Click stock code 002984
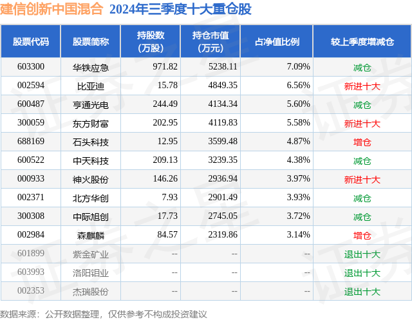Viewport: 412px width, 320px height. (31, 234)
